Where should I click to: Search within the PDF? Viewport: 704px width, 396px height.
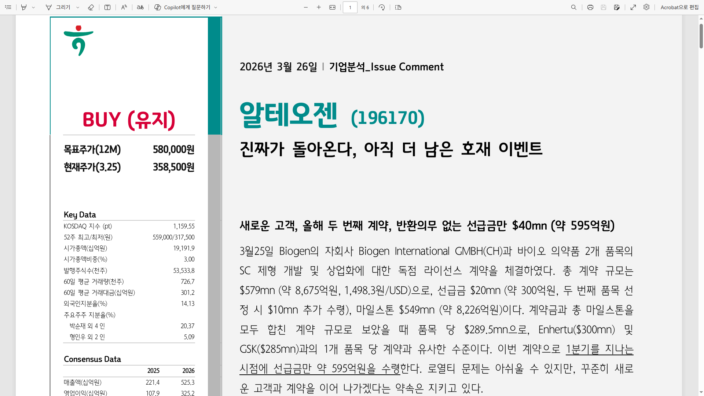point(574,7)
